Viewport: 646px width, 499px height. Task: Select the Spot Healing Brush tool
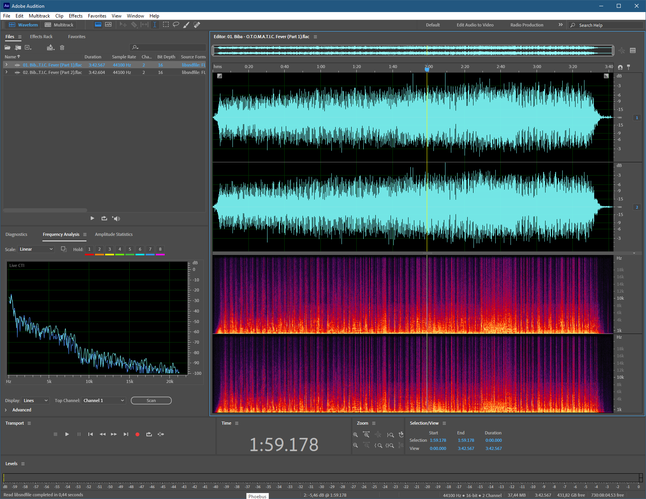197,25
